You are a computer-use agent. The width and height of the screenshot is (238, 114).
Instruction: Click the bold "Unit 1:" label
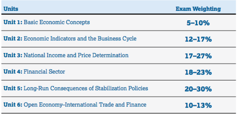[13, 22]
